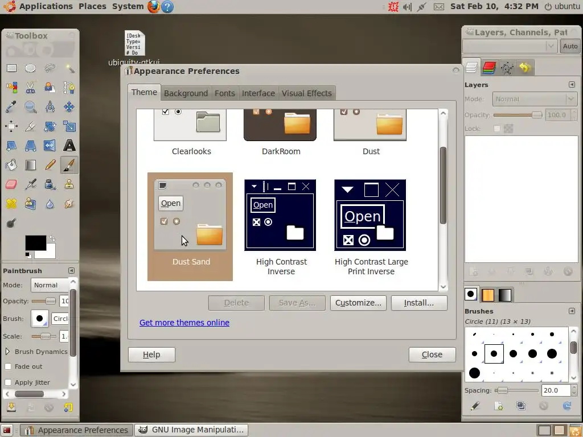Select the Paintbrush tool

coord(69,164)
